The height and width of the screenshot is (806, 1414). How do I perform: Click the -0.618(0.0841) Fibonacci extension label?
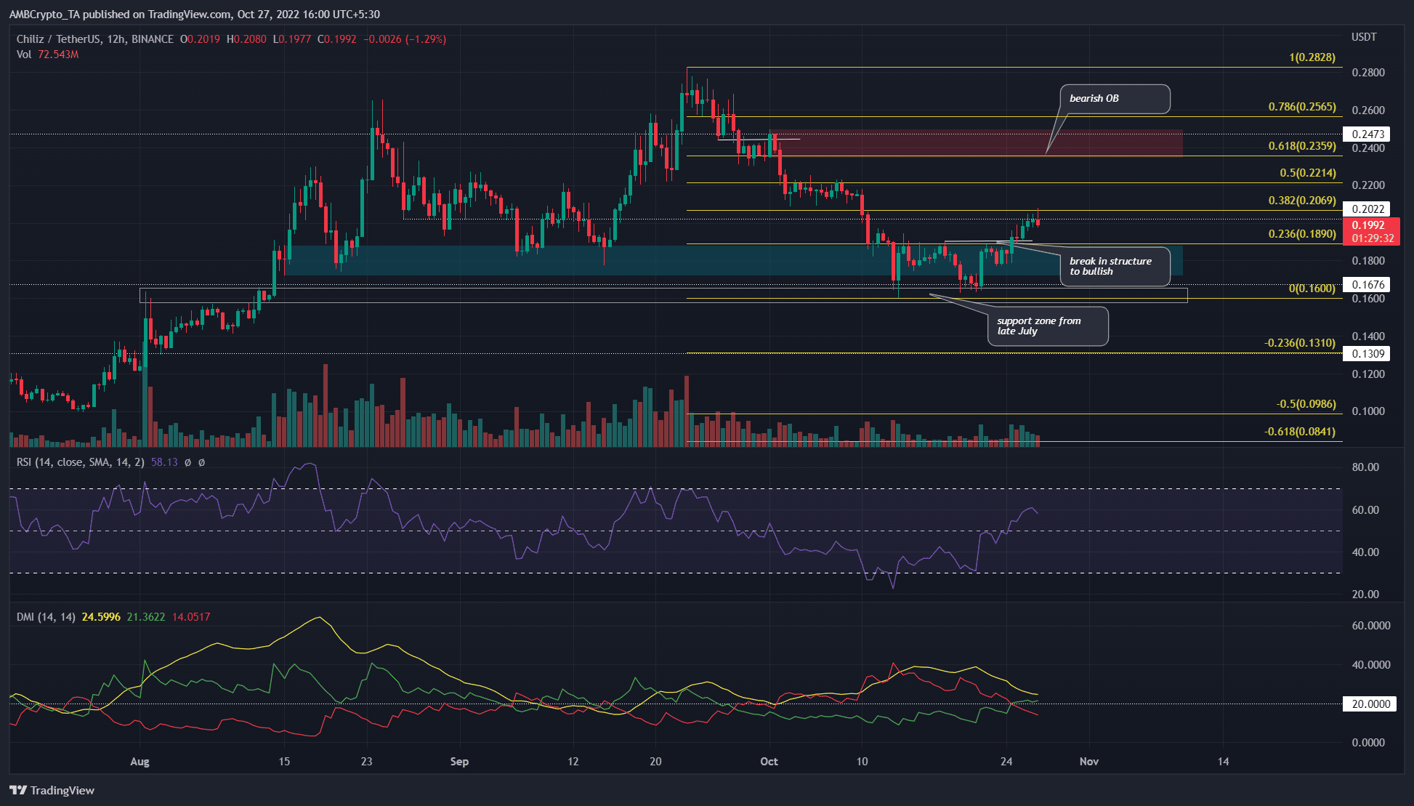point(1300,432)
